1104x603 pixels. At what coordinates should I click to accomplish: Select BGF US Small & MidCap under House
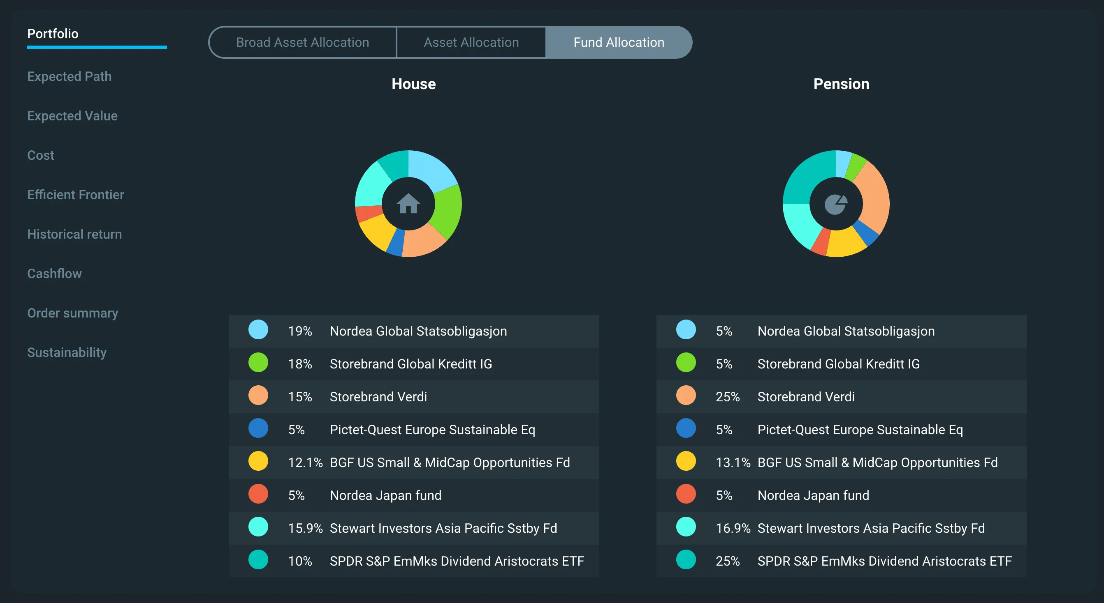(x=450, y=463)
